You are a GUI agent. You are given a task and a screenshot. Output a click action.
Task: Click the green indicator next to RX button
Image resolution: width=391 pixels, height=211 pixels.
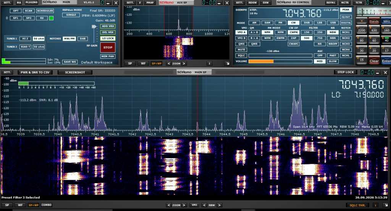pyautogui.click(x=51, y=18)
